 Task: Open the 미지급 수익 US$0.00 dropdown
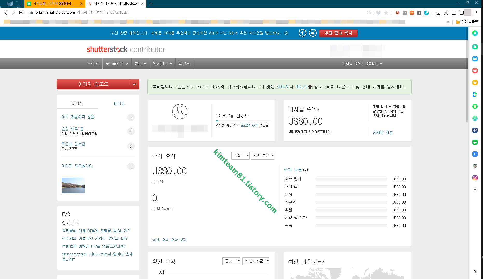pyautogui.click(x=362, y=64)
